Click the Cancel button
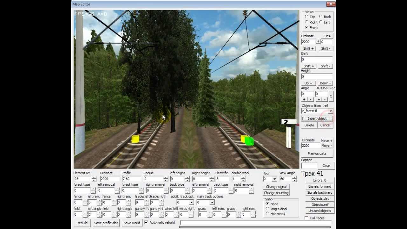 325,125
